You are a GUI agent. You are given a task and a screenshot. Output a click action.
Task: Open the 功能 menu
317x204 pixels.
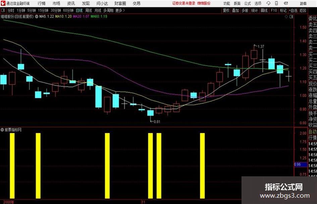click(x=227, y=3)
